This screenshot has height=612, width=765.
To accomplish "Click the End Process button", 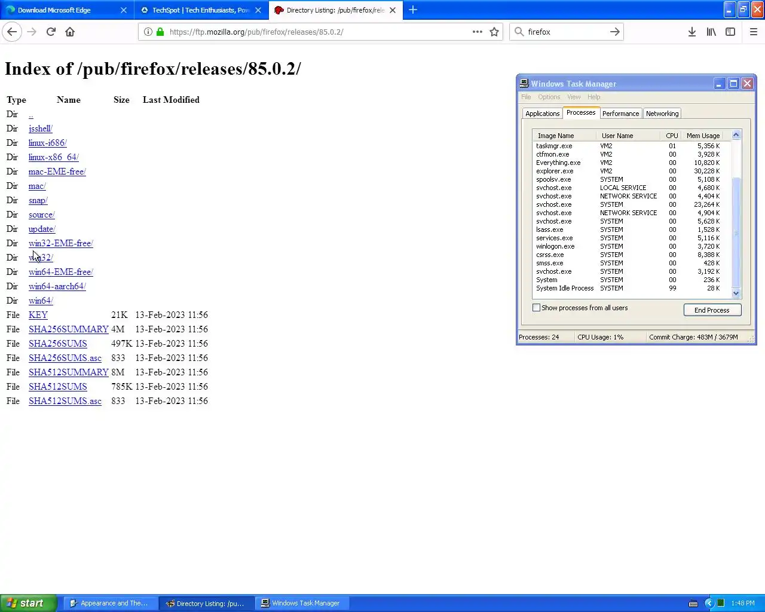I will (712, 310).
